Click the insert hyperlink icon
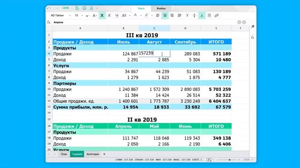The width and height of the screenshot is (300, 168). pos(217,15)
